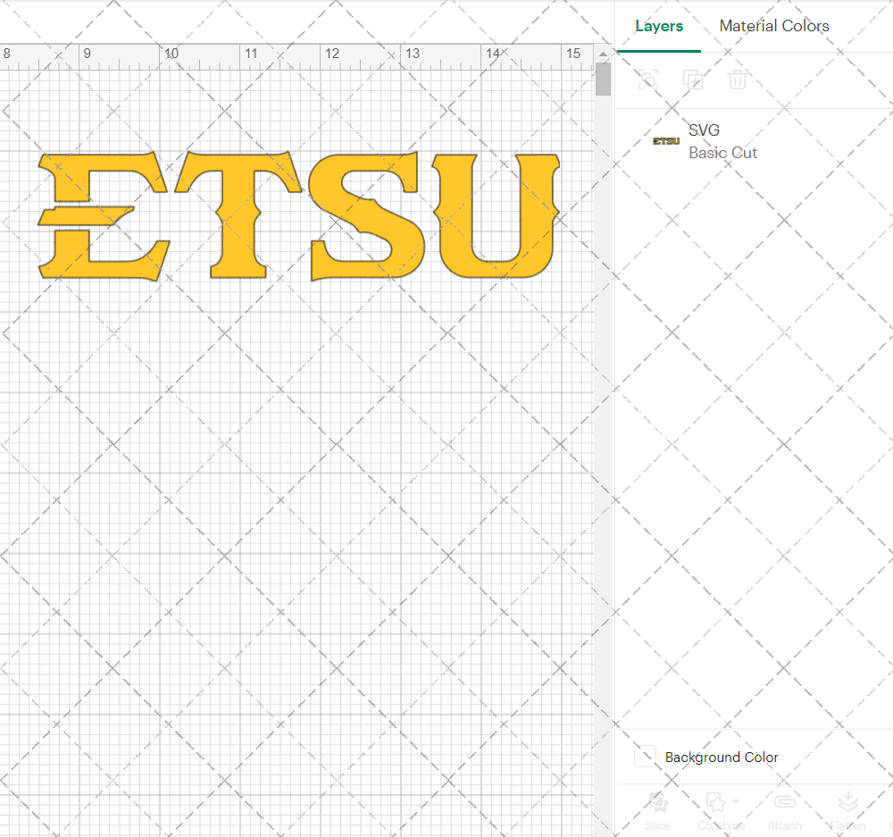Select the yellow ETSU graphic on canvas

point(299,216)
